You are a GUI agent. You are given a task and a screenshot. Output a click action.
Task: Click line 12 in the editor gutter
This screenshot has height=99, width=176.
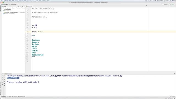pyautogui.click(x=27, y=32)
